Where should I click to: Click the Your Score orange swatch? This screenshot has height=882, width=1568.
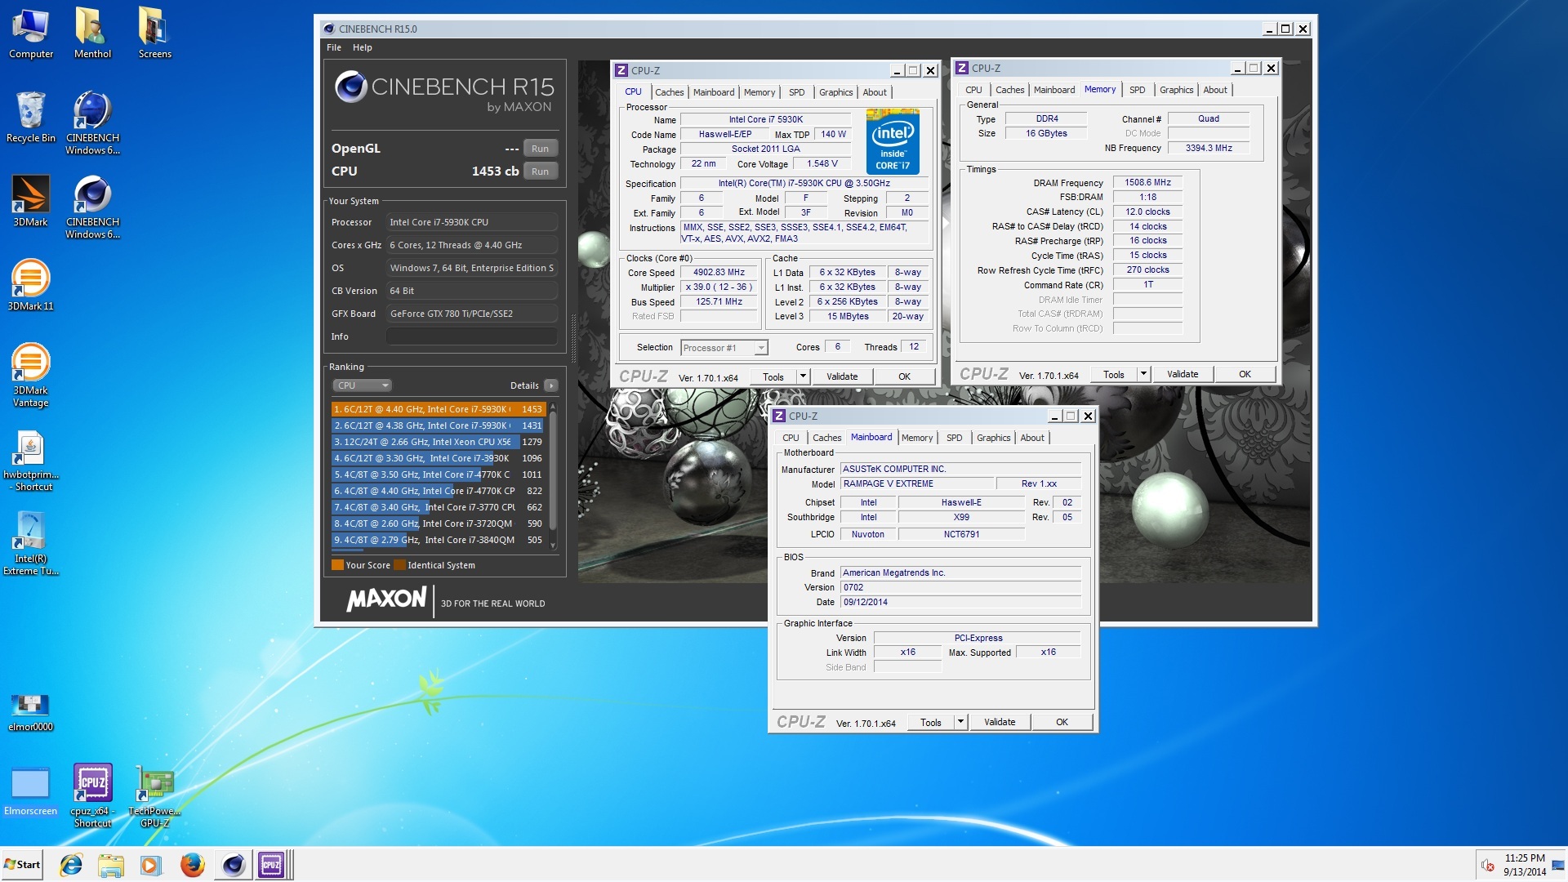tap(337, 565)
